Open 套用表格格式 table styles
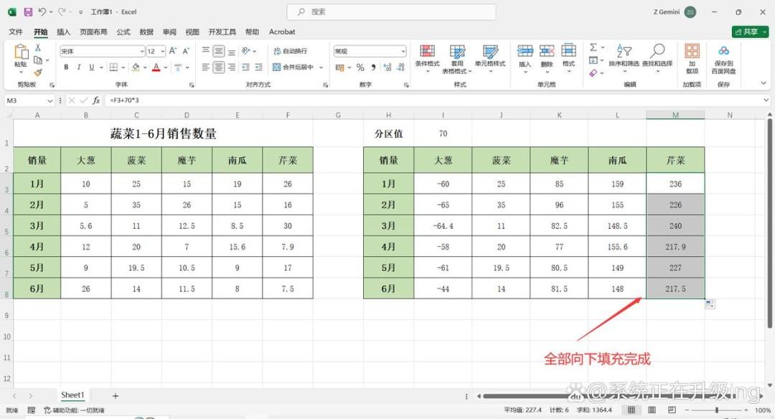The height and width of the screenshot is (419, 775). (457, 59)
